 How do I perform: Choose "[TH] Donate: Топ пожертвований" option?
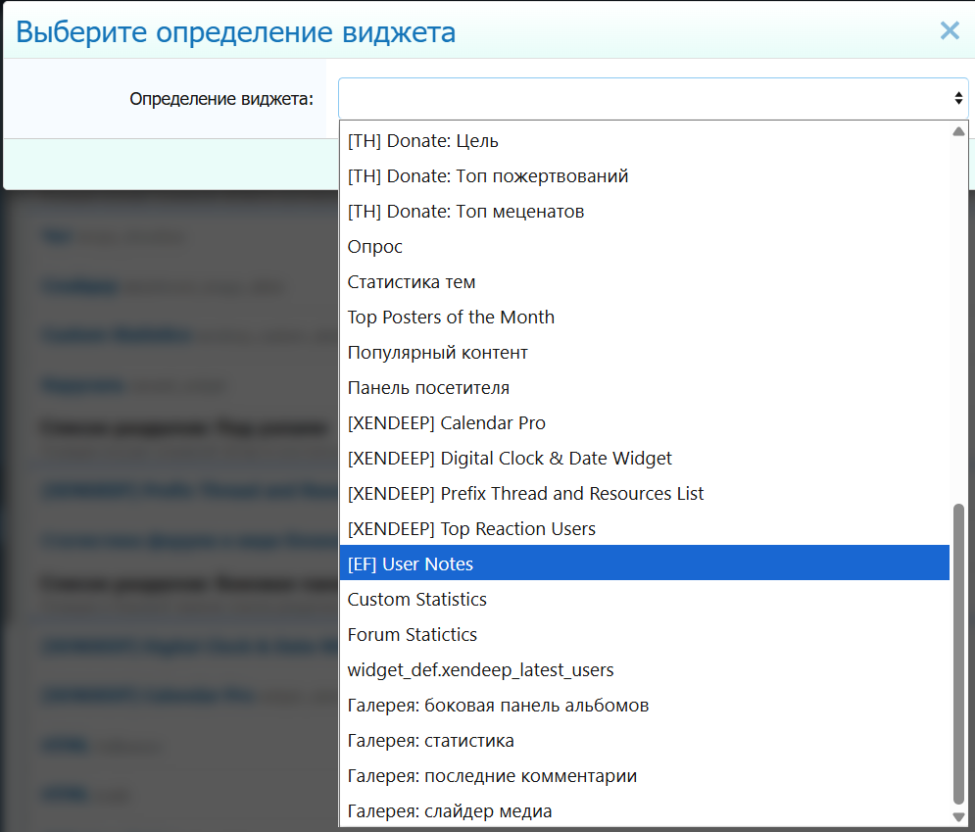pos(488,176)
